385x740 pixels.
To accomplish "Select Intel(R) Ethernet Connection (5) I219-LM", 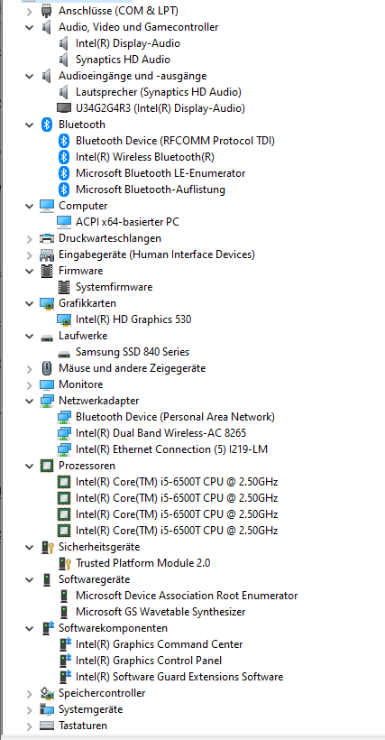I will pyautogui.click(x=171, y=449).
